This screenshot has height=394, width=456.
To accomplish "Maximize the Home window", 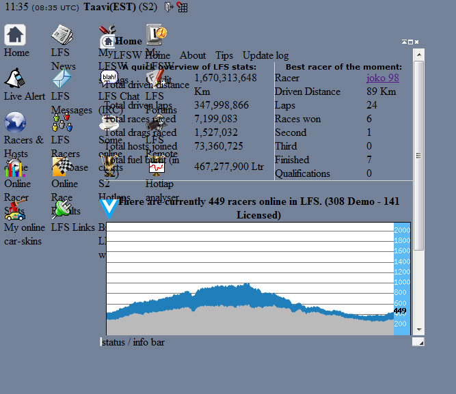I will pyautogui.click(x=410, y=42).
